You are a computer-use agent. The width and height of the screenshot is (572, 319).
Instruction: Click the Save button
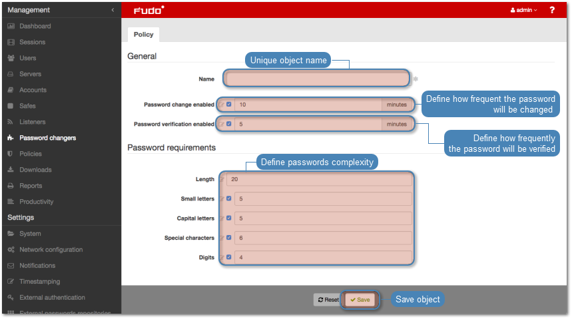(360, 300)
